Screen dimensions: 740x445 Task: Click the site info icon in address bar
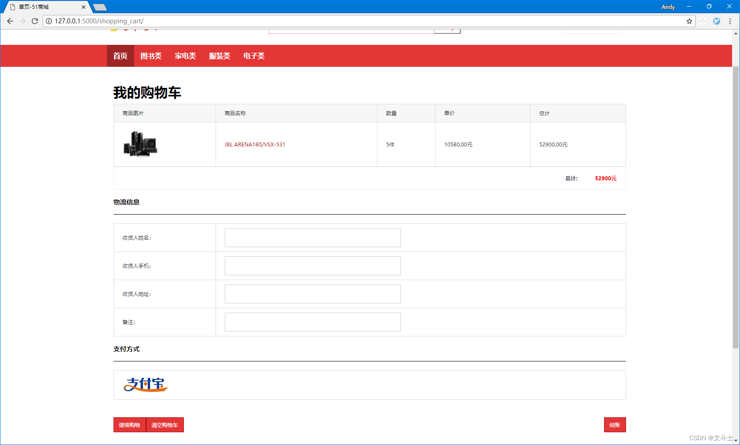tap(49, 21)
